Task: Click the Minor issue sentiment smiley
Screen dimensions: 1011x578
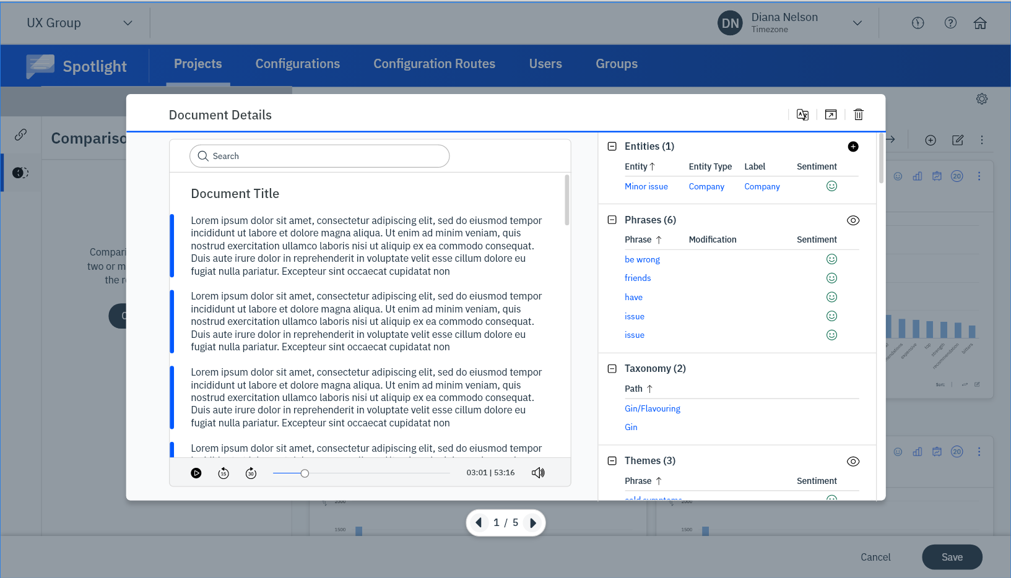Action: coord(832,186)
